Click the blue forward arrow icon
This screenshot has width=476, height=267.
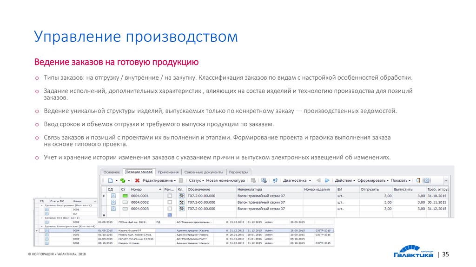(327, 180)
